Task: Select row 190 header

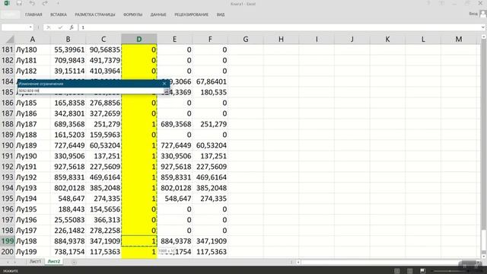Action: (7, 145)
